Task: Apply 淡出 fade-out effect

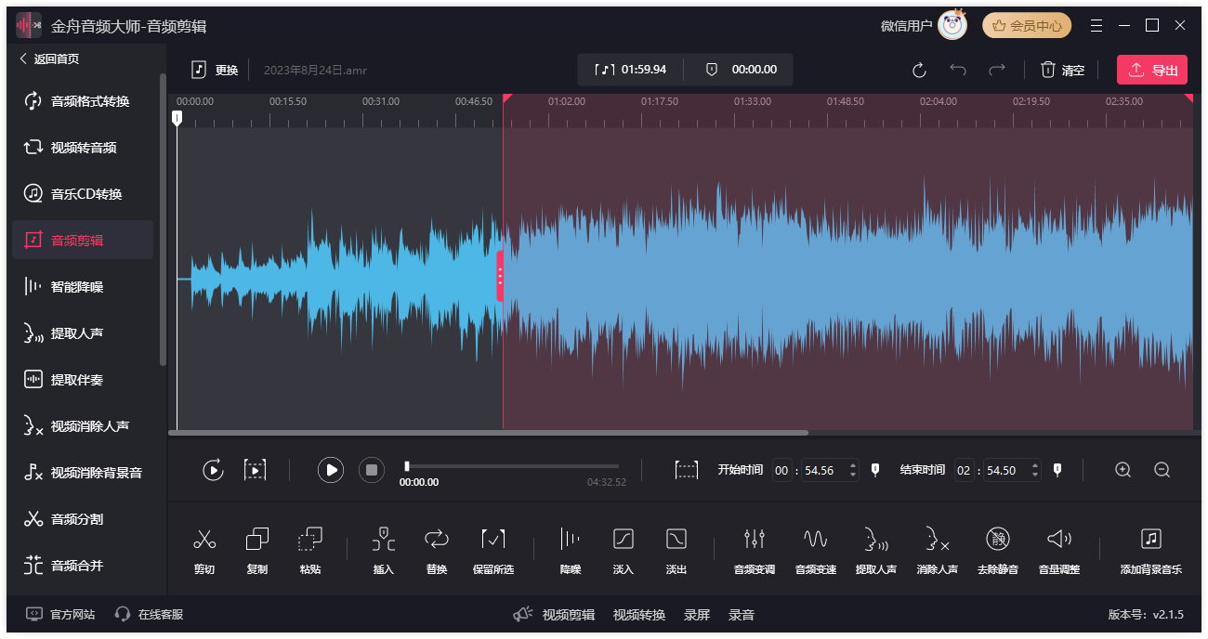Action: [x=676, y=551]
